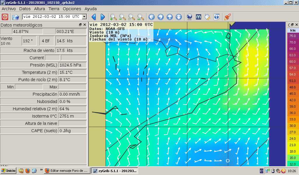The width and height of the screenshot is (299, 175).
Task: Click the temperature value 15.1°C
Action: click(72, 72)
